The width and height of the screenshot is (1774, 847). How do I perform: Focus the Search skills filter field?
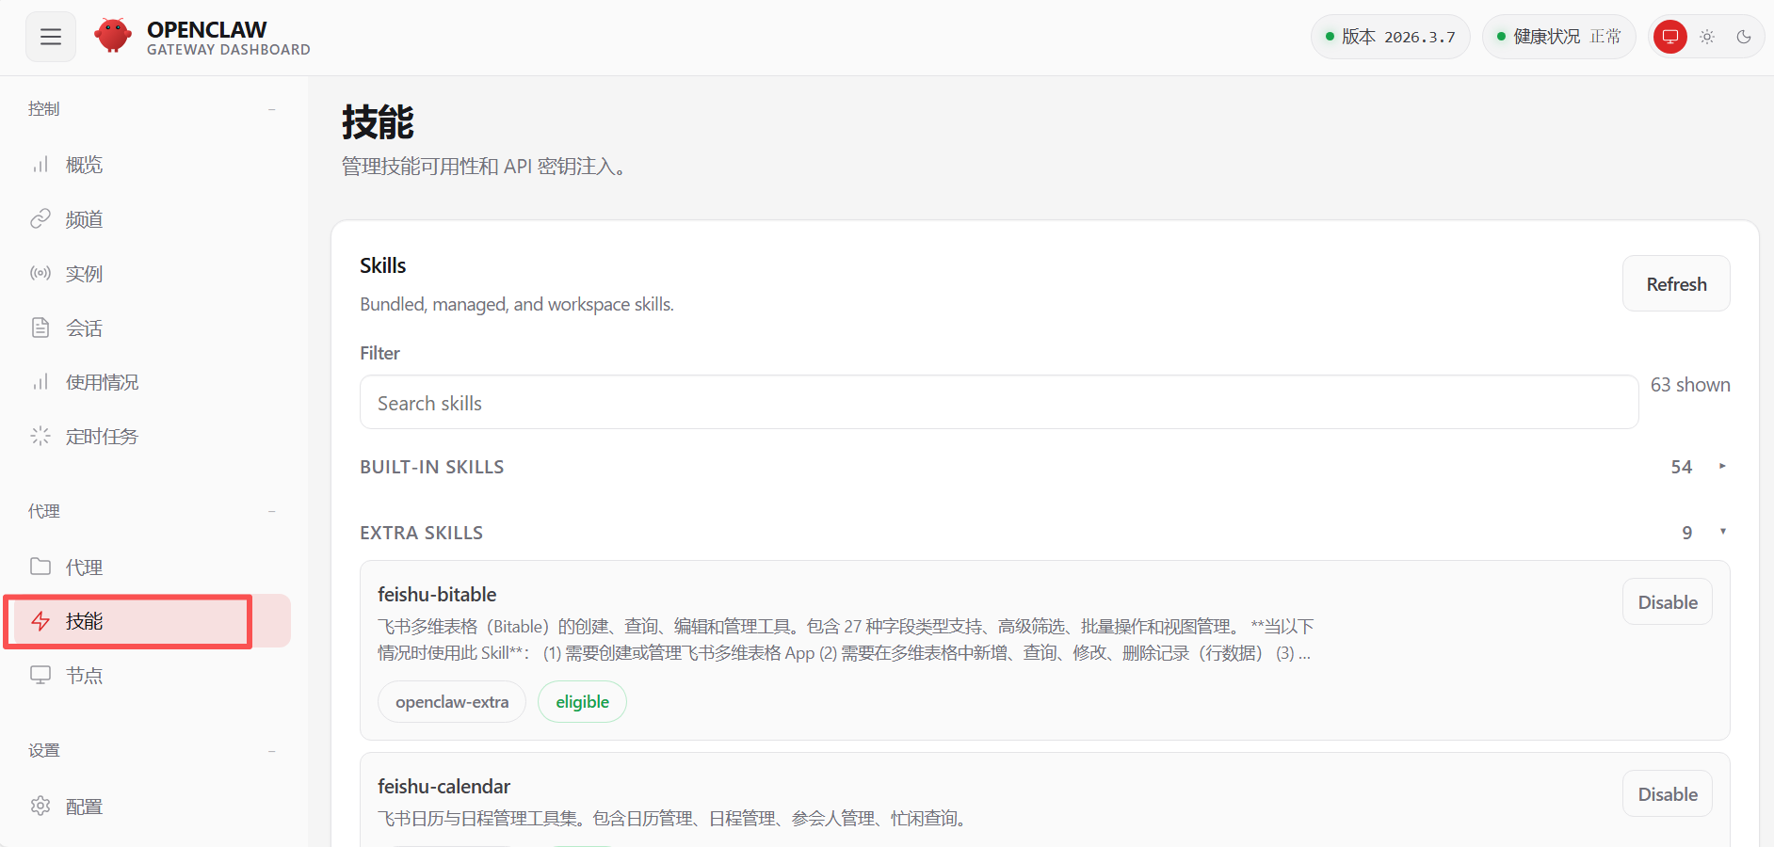pyautogui.click(x=999, y=403)
